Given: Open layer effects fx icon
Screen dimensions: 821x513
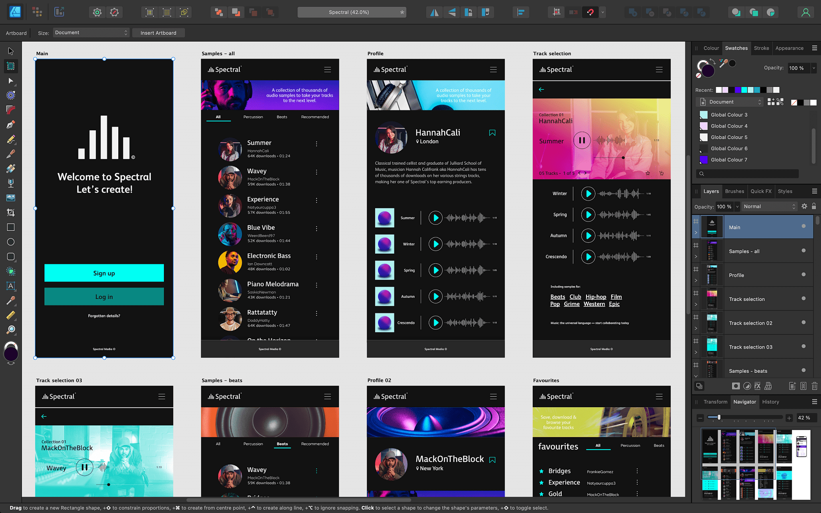Looking at the screenshot, I should point(757,386).
